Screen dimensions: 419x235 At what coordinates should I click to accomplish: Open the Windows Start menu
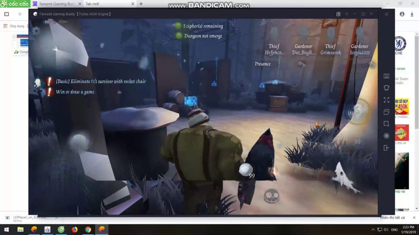(x=7, y=229)
